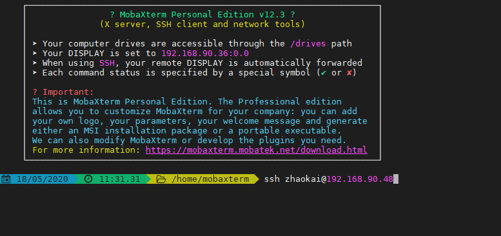Click the 18/05/2020 date segment
The height and width of the screenshot is (236, 501).
point(42,179)
